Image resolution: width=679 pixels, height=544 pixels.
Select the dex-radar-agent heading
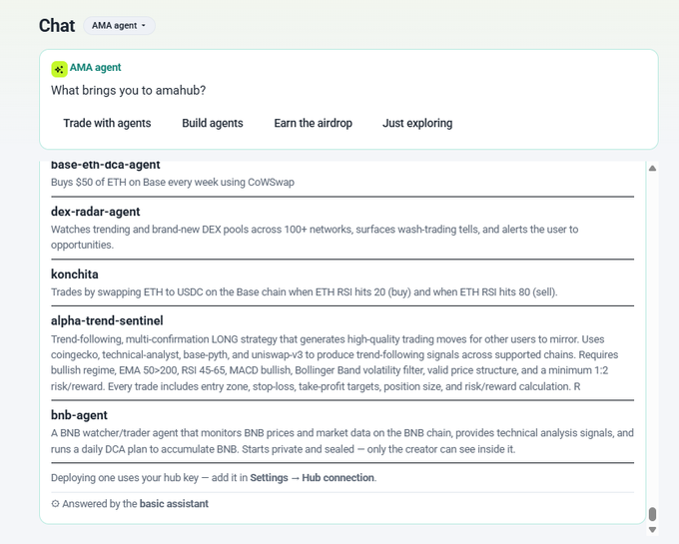(95, 212)
